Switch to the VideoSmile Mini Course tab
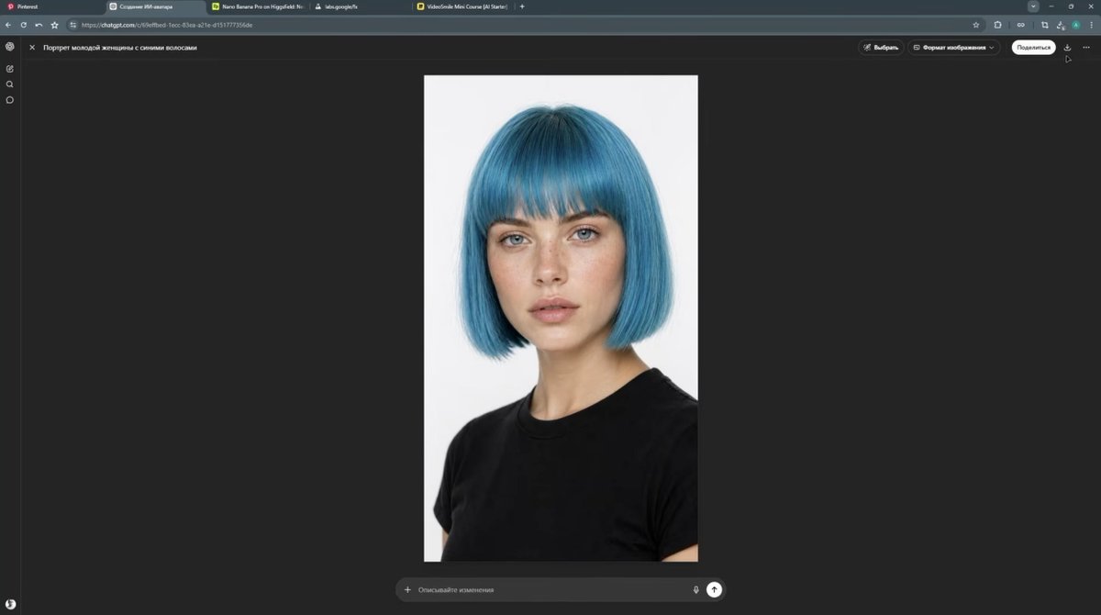The image size is (1101, 615). click(x=462, y=6)
